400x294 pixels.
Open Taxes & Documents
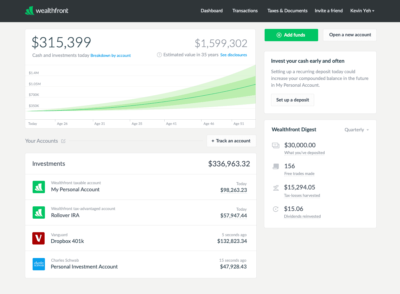coord(287,11)
